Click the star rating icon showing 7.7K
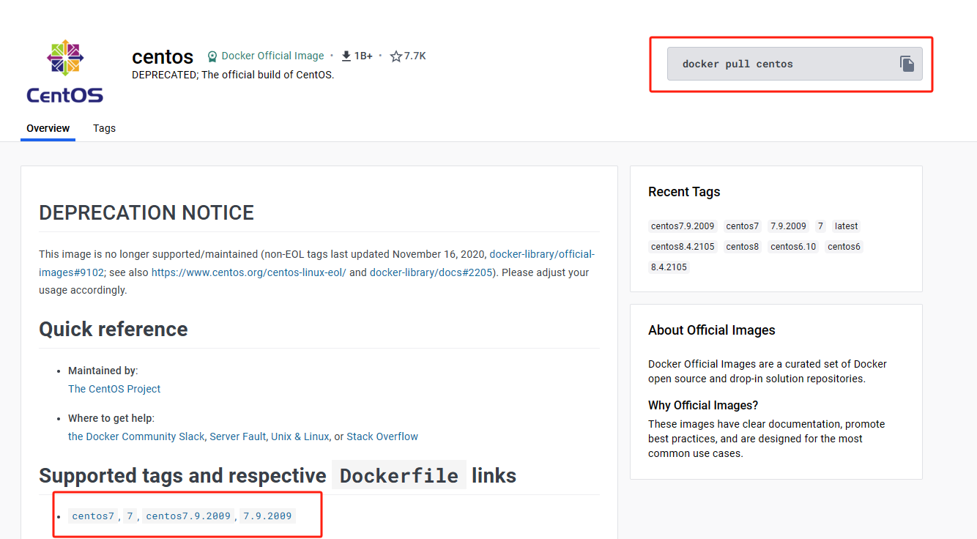The height and width of the screenshot is (539, 977). pos(395,56)
